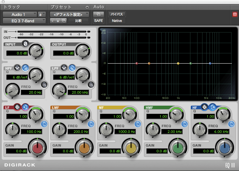Click the red LF node on graph
The image size is (239, 171).
point(137,63)
